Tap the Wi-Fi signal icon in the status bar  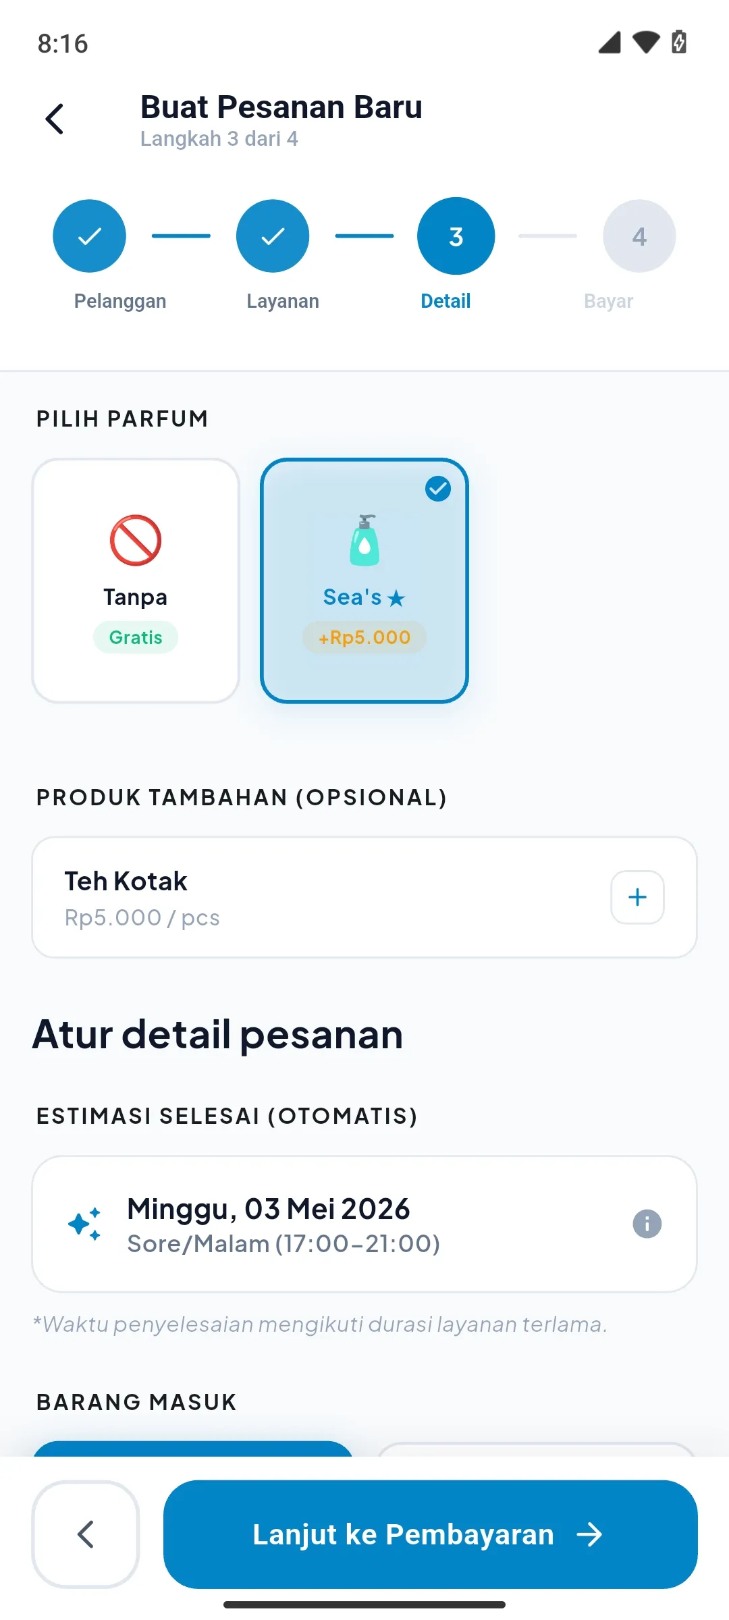click(646, 42)
